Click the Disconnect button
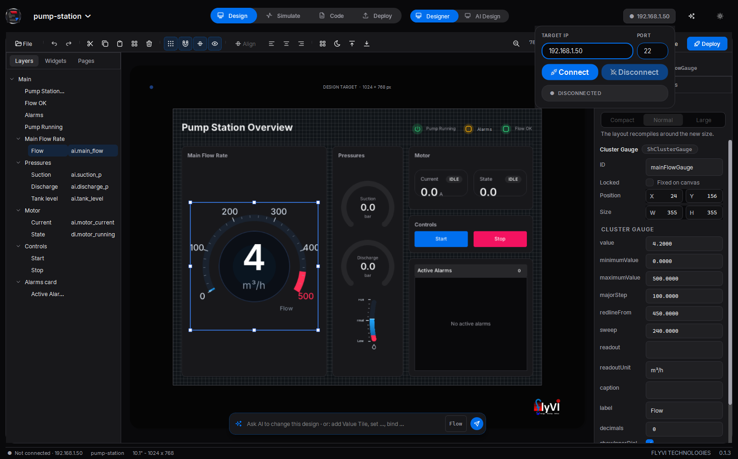 click(x=635, y=72)
